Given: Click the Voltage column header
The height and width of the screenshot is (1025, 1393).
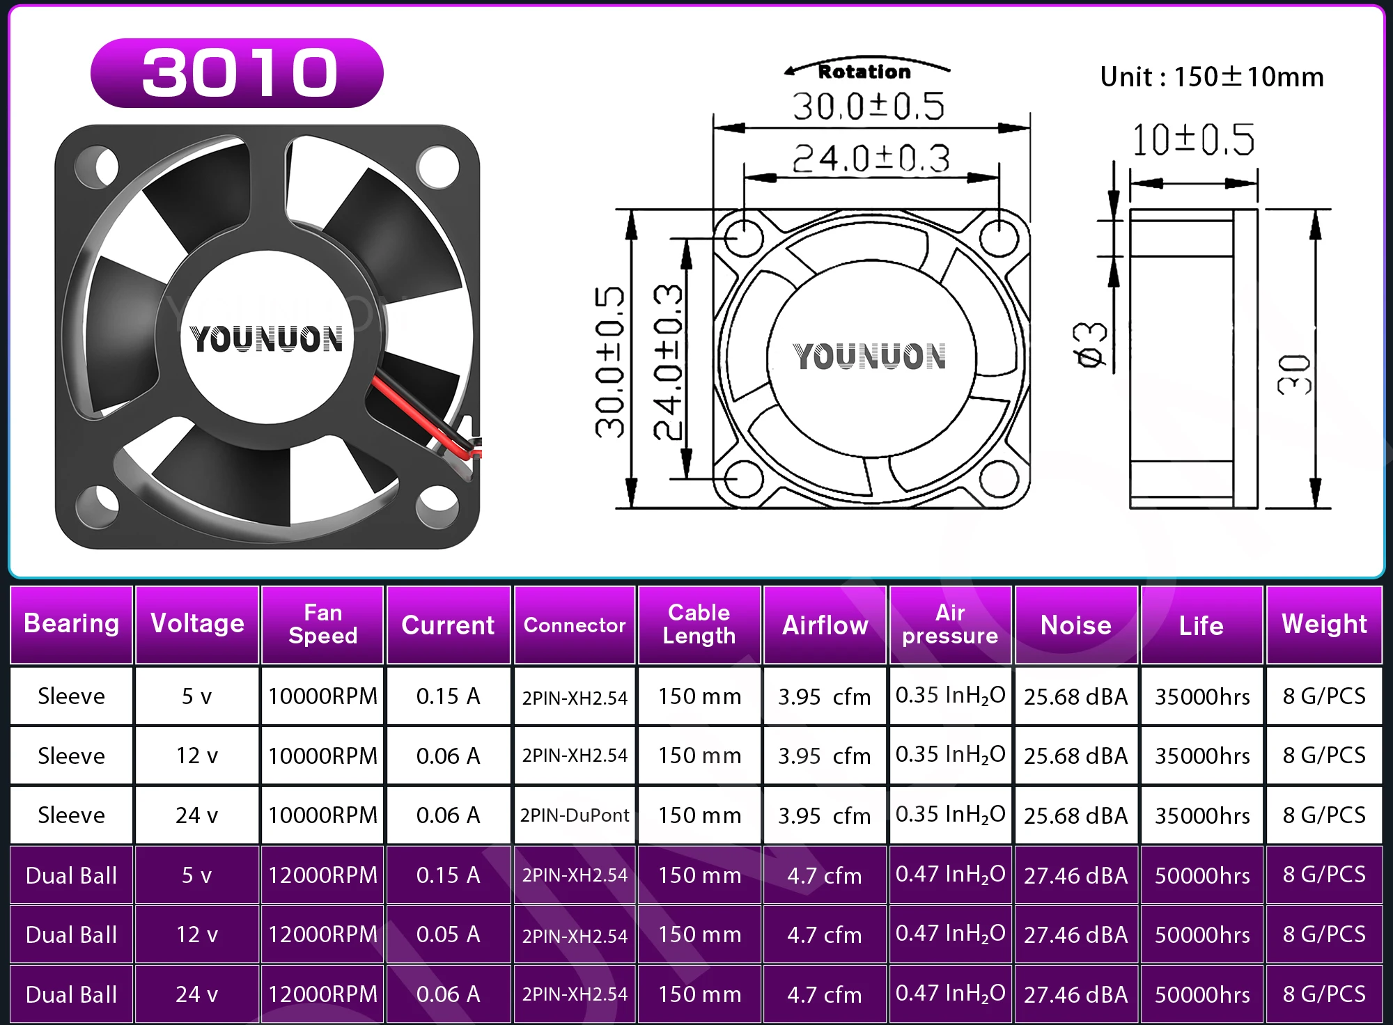Looking at the screenshot, I should (x=197, y=625).
